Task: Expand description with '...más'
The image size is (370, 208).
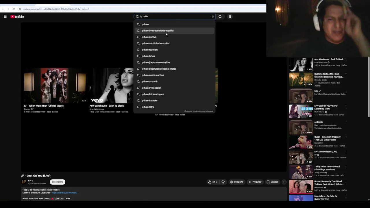Action: [x=68, y=198]
